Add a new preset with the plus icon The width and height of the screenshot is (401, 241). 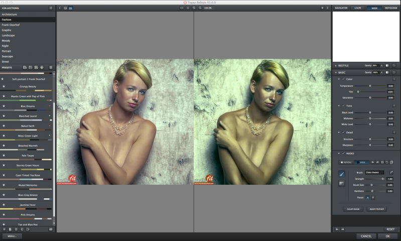click(x=4, y=229)
